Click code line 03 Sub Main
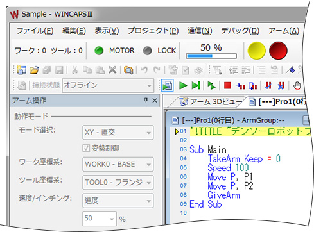 [208, 149]
